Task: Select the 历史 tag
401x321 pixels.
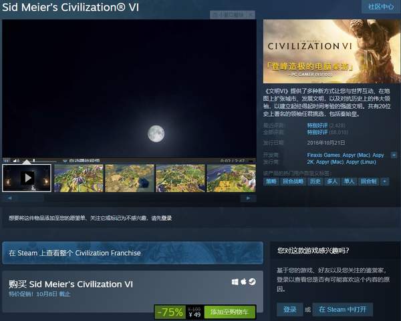Action: 315,182
